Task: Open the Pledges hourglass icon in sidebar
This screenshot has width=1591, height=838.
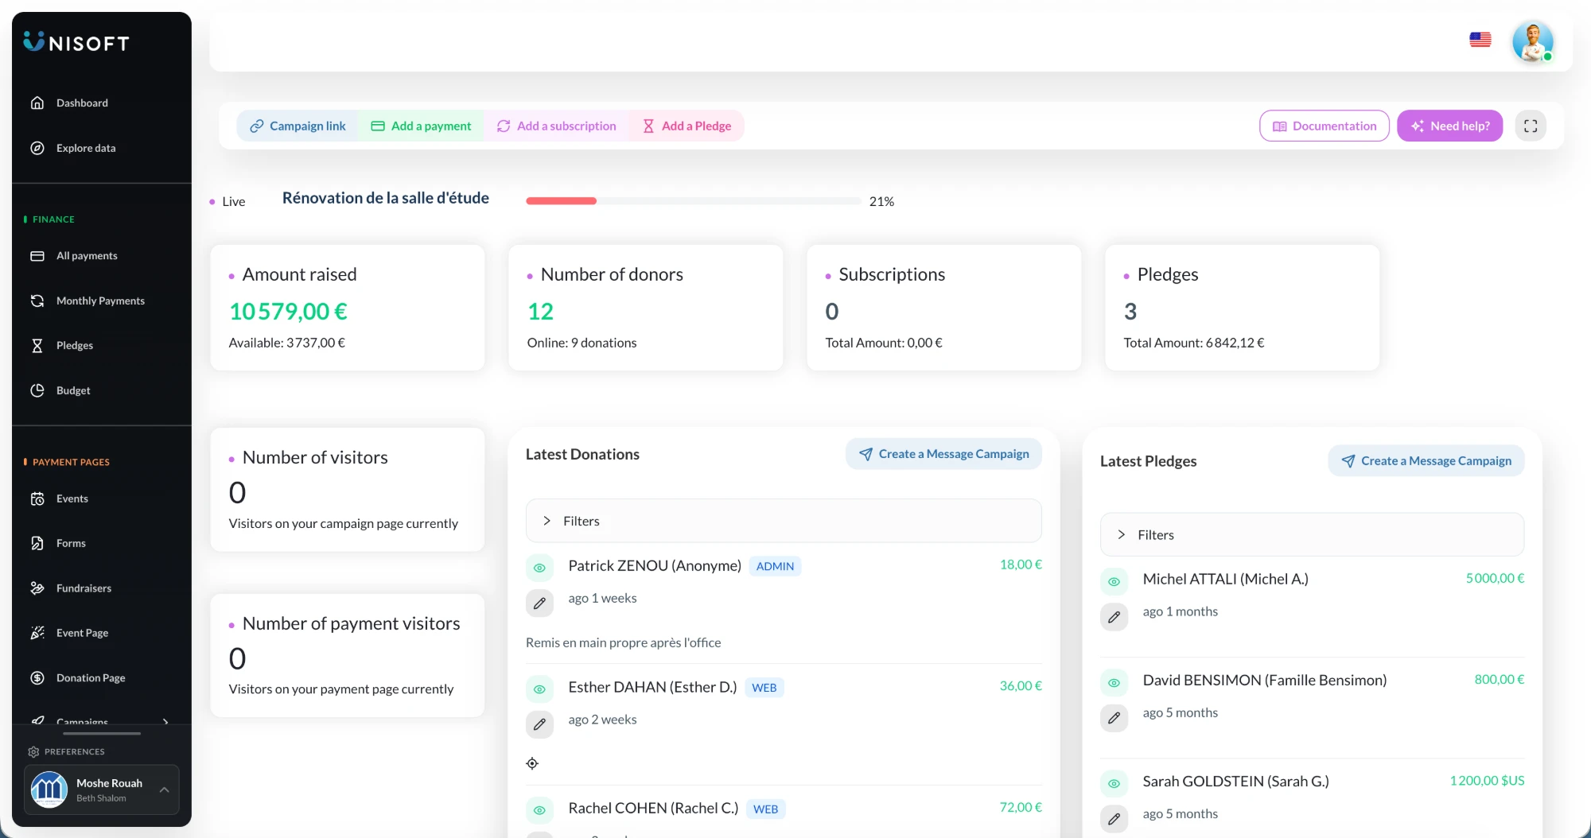Action: click(x=37, y=345)
